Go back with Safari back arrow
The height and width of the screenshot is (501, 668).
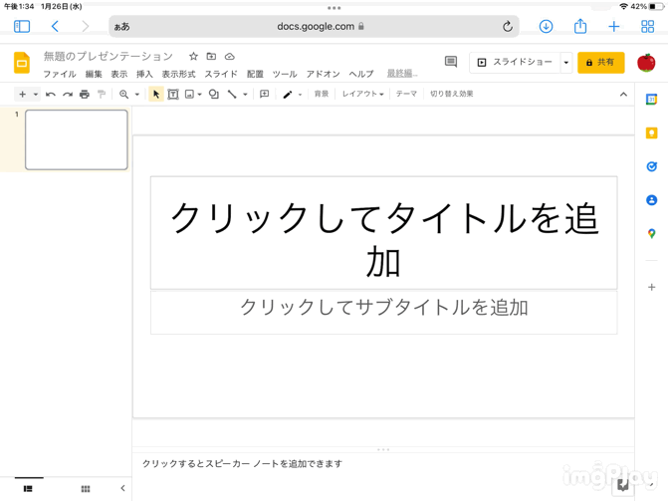point(55,27)
